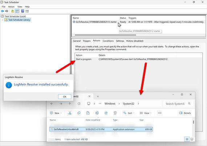Click the horizontal scrollbar in the task list
This screenshot has width=207, height=146.
point(105,35)
